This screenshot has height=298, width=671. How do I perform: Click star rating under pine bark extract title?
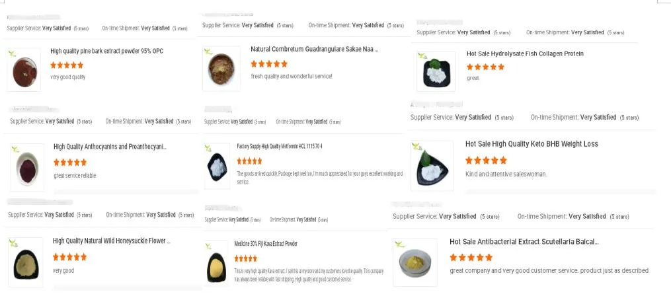[x=67, y=65]
